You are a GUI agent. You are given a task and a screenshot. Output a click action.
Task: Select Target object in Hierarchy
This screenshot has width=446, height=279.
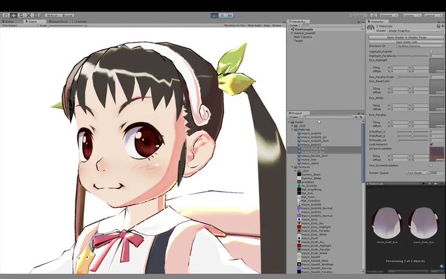(x=298, y=41)
